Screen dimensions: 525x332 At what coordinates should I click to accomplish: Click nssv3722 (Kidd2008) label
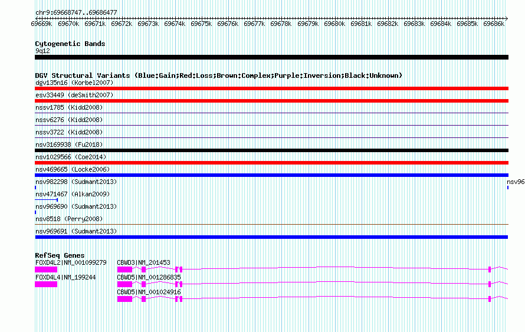pyautogui.click(x=69, y=132)
